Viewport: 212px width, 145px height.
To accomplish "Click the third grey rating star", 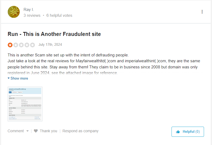I will coord(21,45).
